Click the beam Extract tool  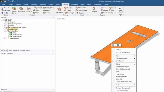click(x=104, y=10)
